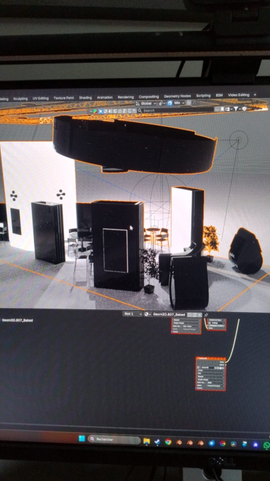
Task: Switch to the Texture Paint tab
Action: tap(64, 98)
